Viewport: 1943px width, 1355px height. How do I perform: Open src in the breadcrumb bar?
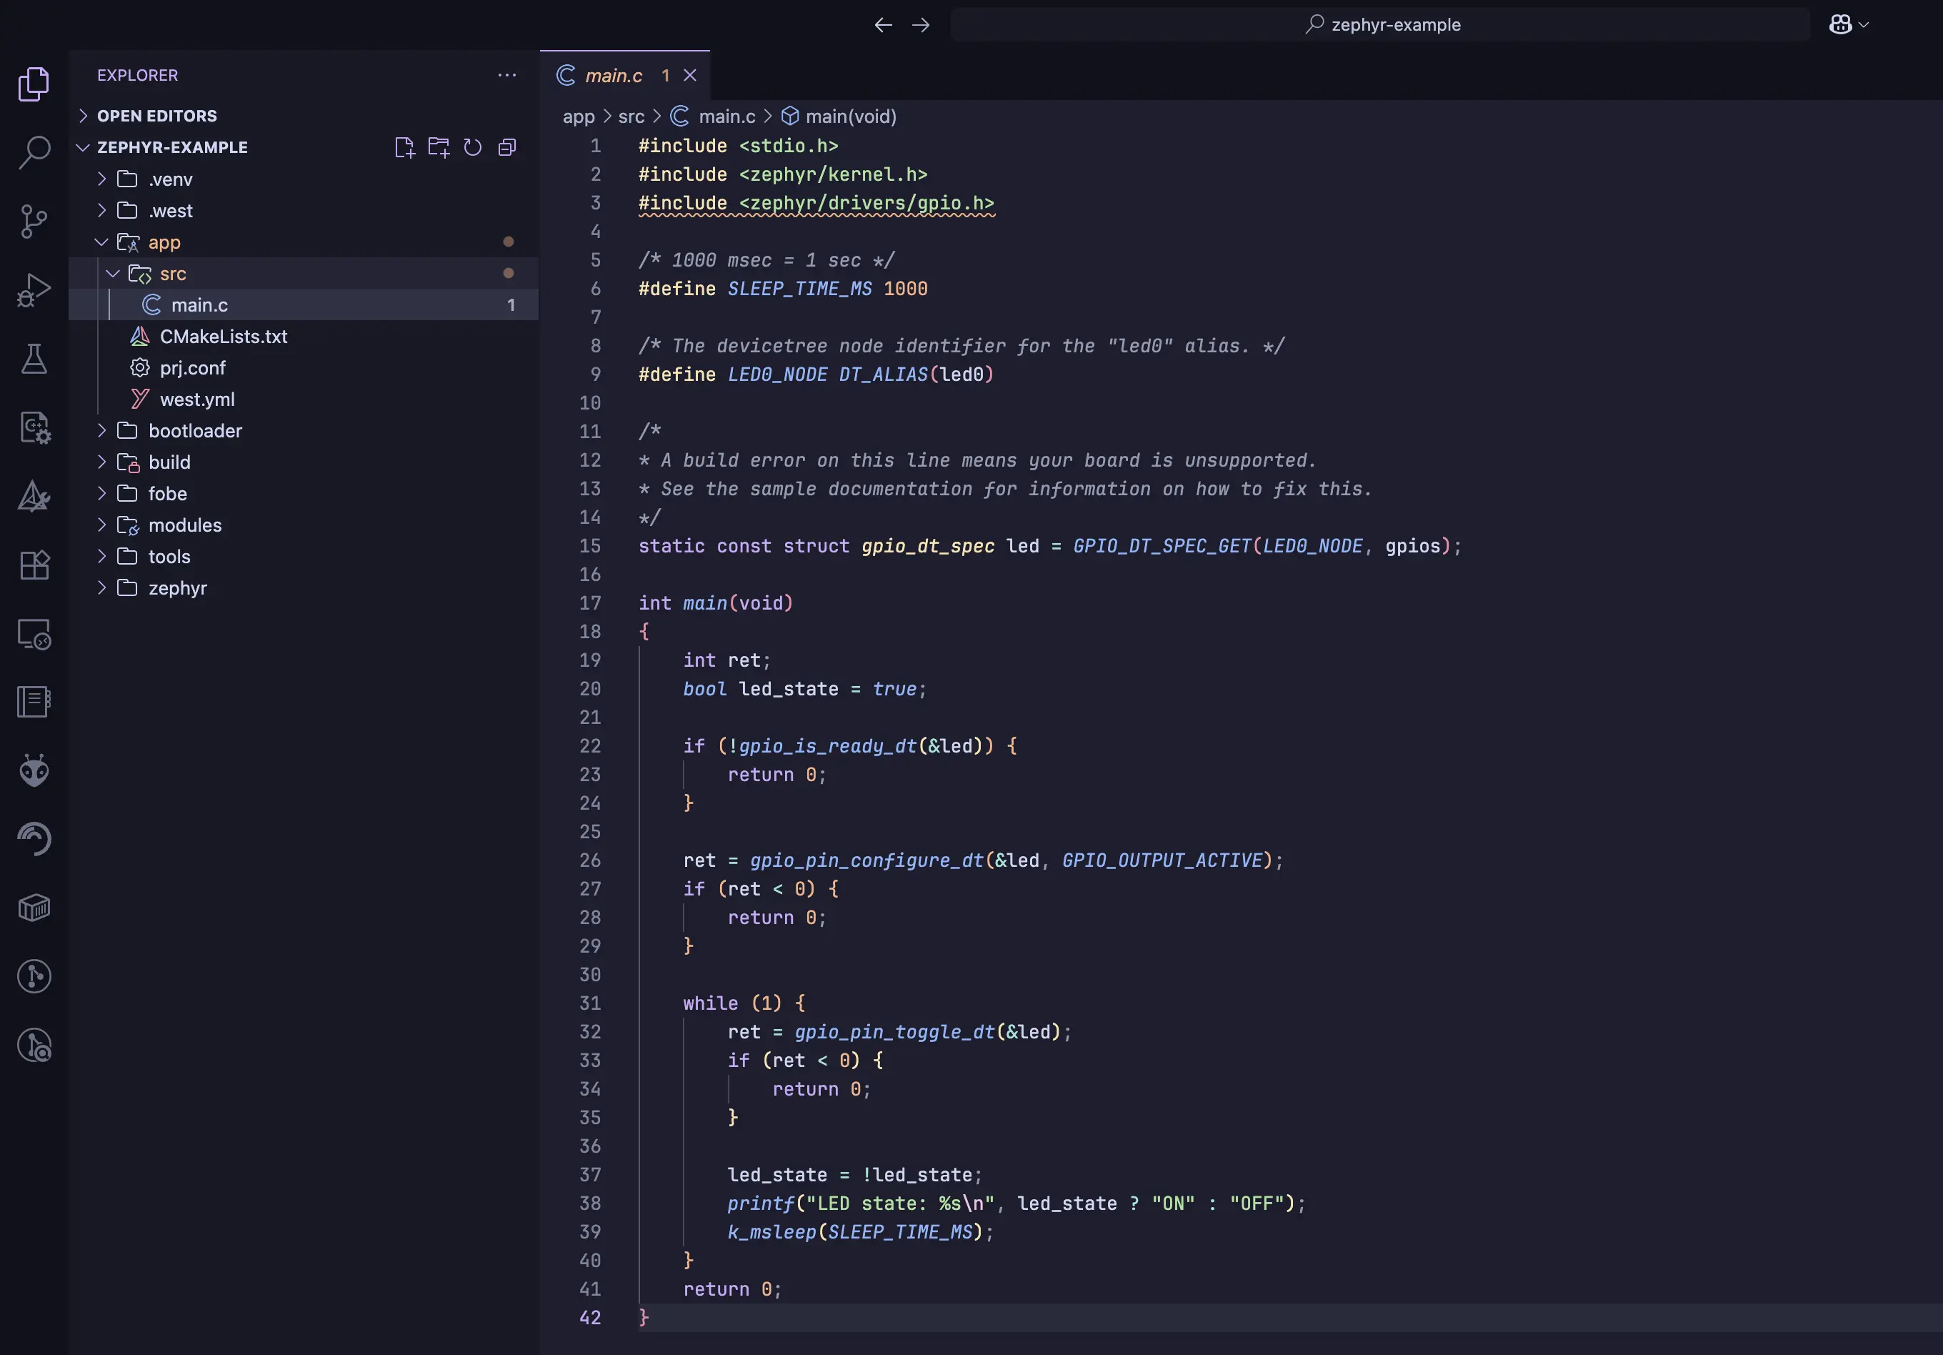pos(633,116)
